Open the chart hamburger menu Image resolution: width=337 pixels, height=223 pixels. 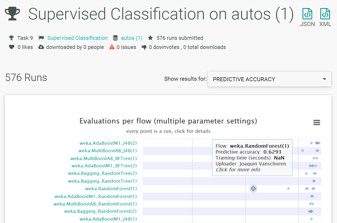pyautogui.click(x=316, y=123)
